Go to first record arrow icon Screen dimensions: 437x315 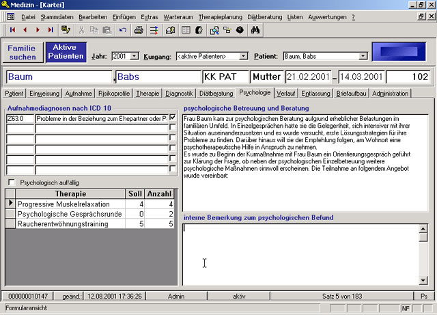click(x=12, y=30)
